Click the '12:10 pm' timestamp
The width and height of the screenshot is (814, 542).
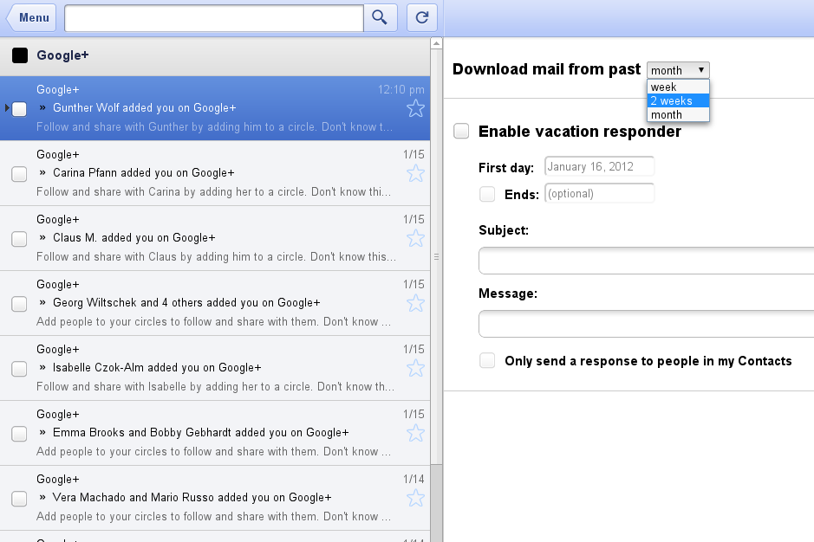(x=401, y=90)
